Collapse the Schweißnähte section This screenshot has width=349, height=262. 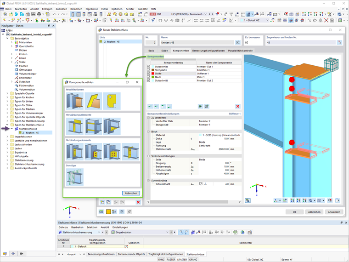click(x=148, y=181)
